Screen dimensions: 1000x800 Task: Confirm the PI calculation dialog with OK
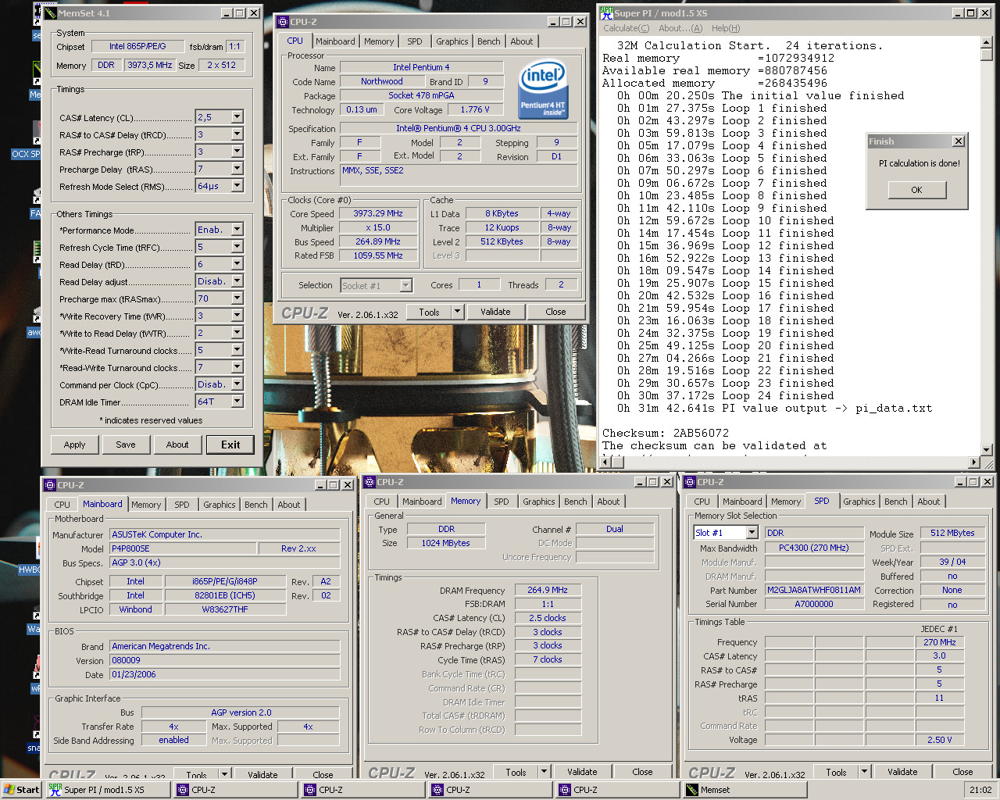[x=916, y=190]
